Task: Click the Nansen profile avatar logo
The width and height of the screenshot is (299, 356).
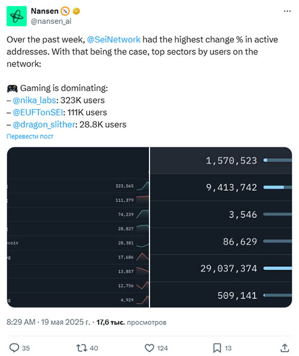Action: [x=17, y=16]
